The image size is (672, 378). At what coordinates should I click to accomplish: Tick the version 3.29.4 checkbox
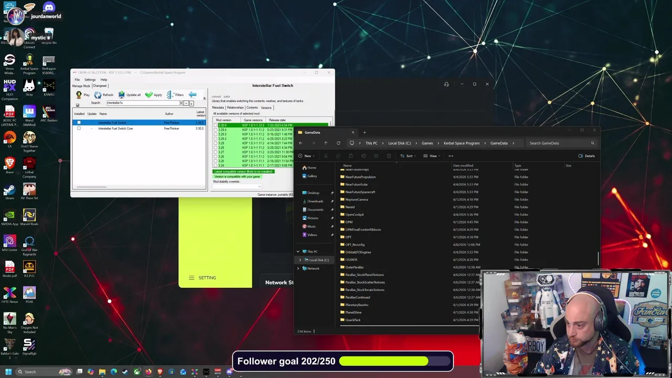point(216,130)
